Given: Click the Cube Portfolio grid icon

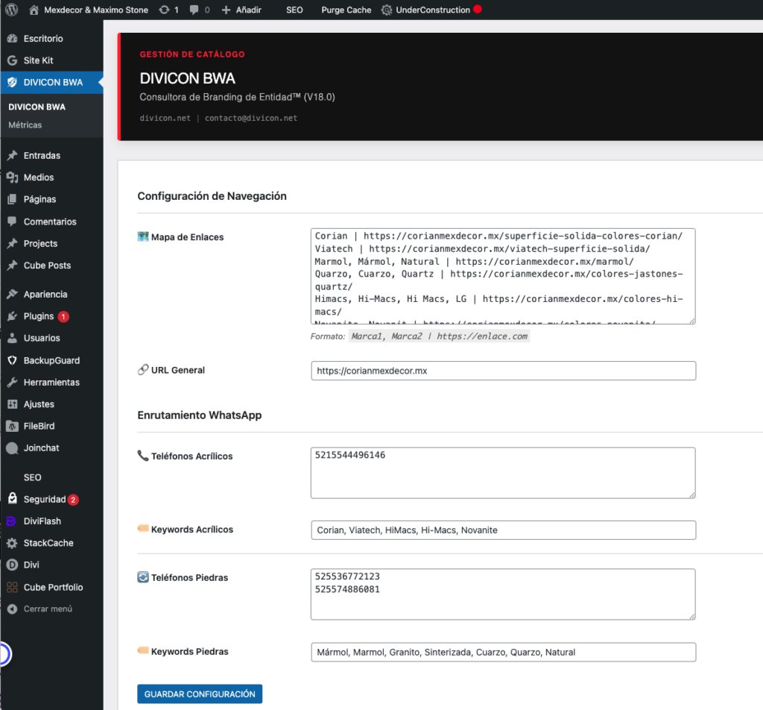Looking at the screenshot, I should [12, 587].
